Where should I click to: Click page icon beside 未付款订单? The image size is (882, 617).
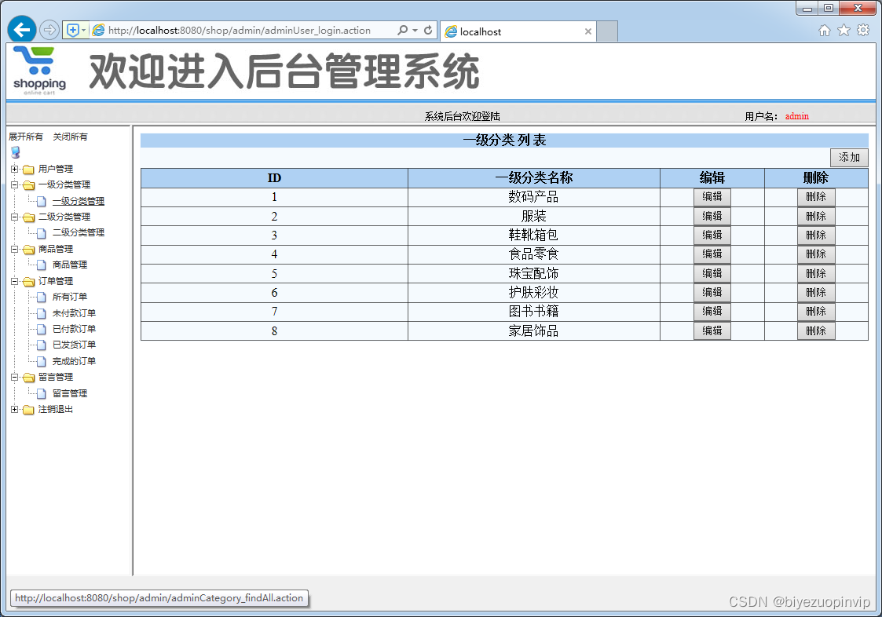[x=42, y=313]
